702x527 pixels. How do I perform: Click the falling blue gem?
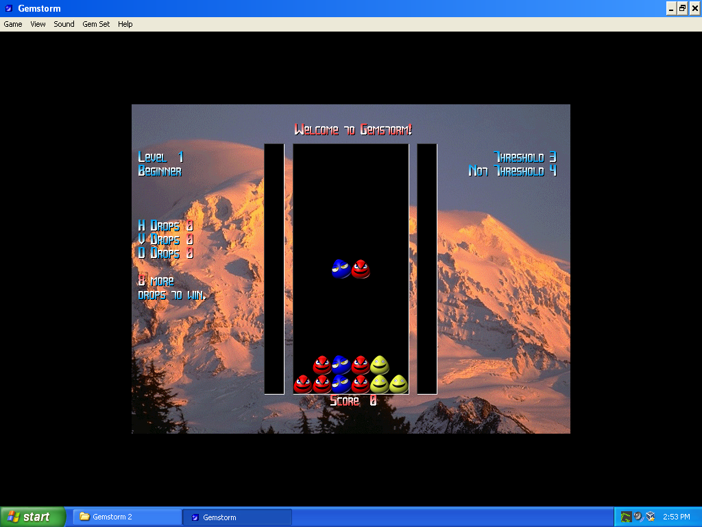[341, 269]
